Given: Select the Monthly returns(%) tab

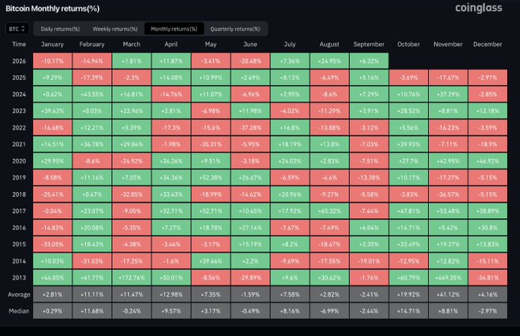Looking at the screenshot, I should (174, 29).
